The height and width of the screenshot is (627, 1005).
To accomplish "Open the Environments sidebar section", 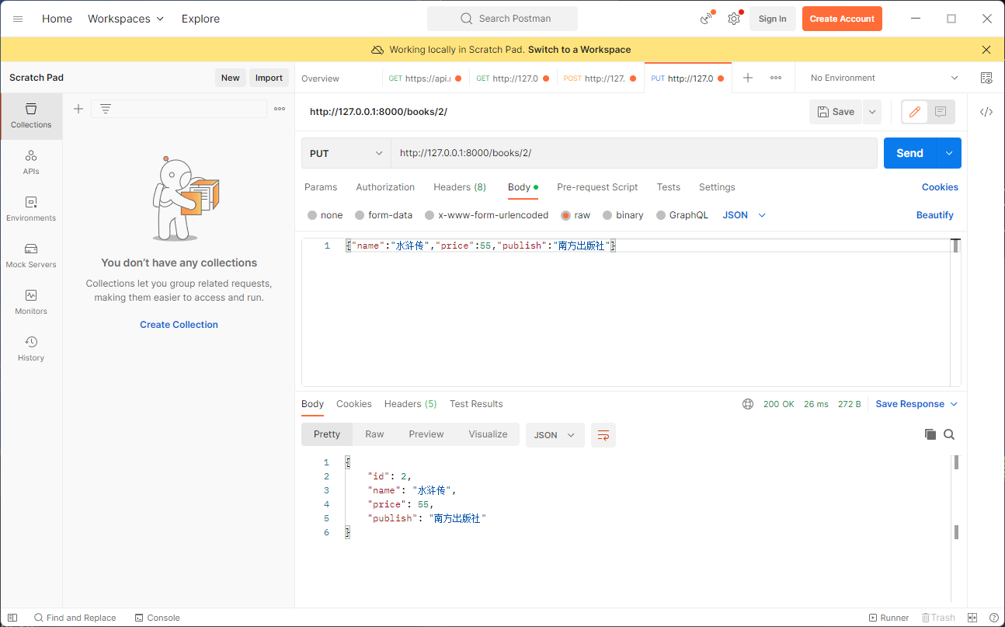I will click(x=31, y=209).
